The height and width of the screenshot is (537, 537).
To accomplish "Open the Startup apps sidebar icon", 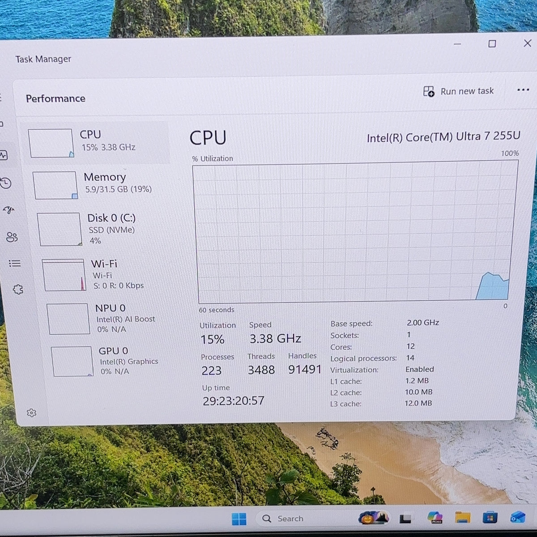I will [x=9, y=210].
